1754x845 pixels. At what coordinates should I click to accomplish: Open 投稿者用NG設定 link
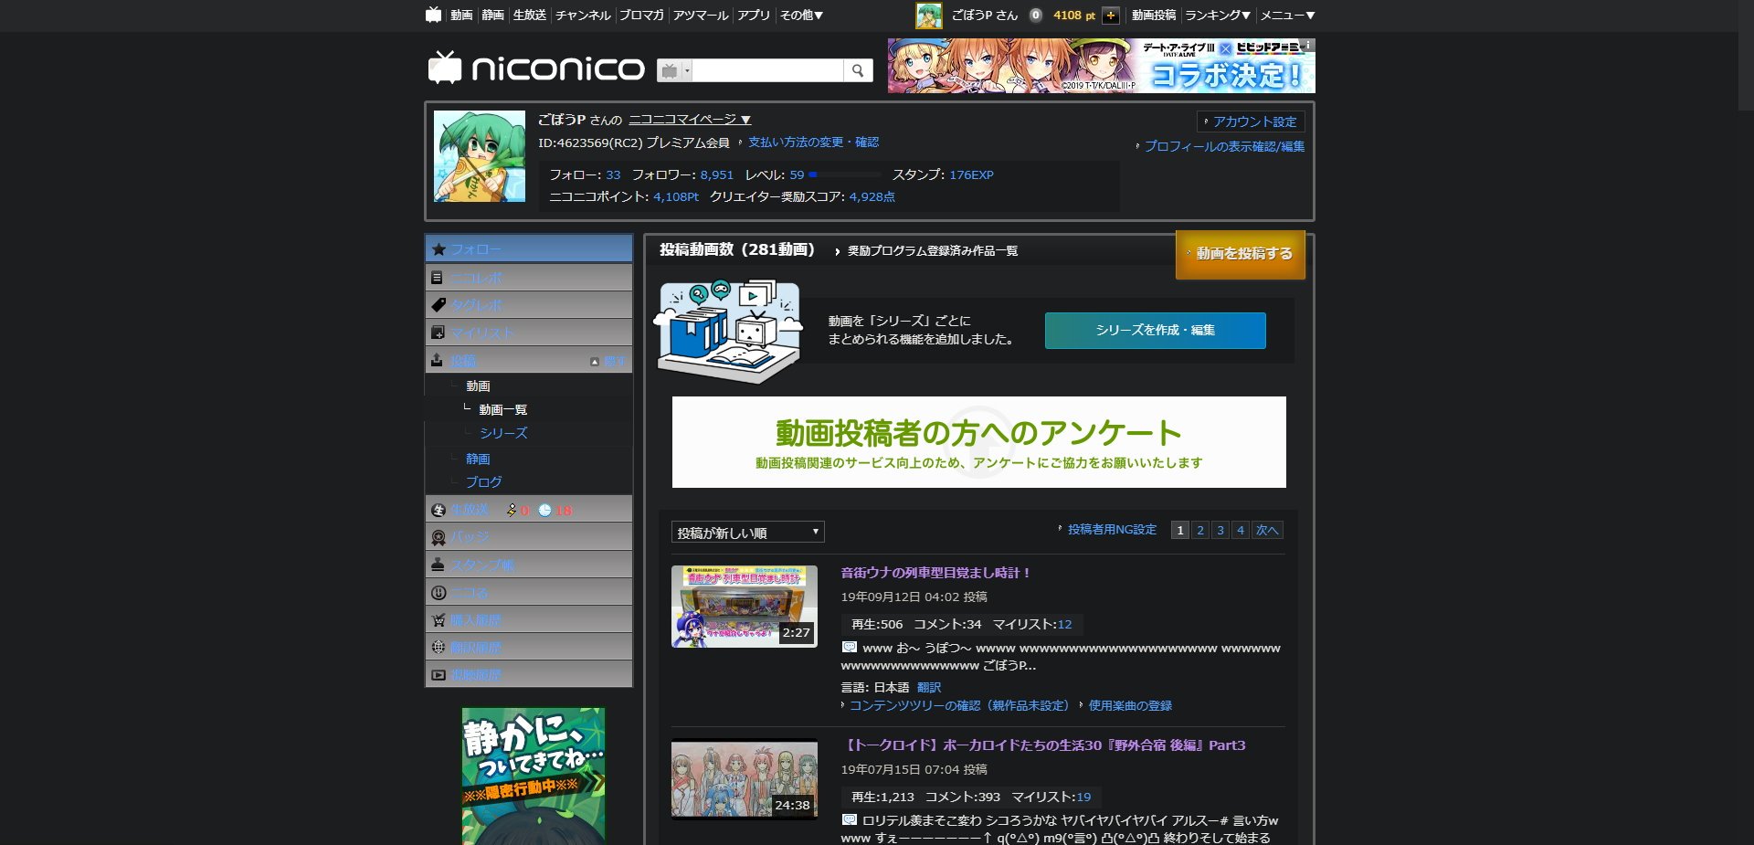coord(1112,530)
